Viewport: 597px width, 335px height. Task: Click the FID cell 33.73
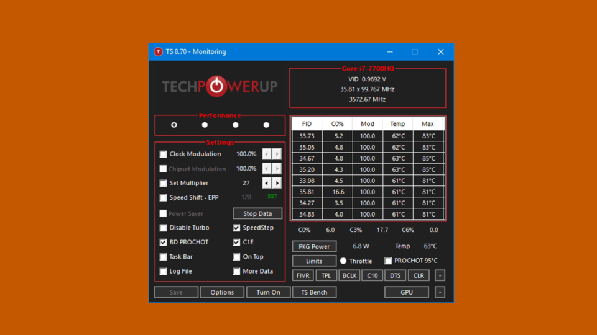pyautogui.click(x=307, y=136)
